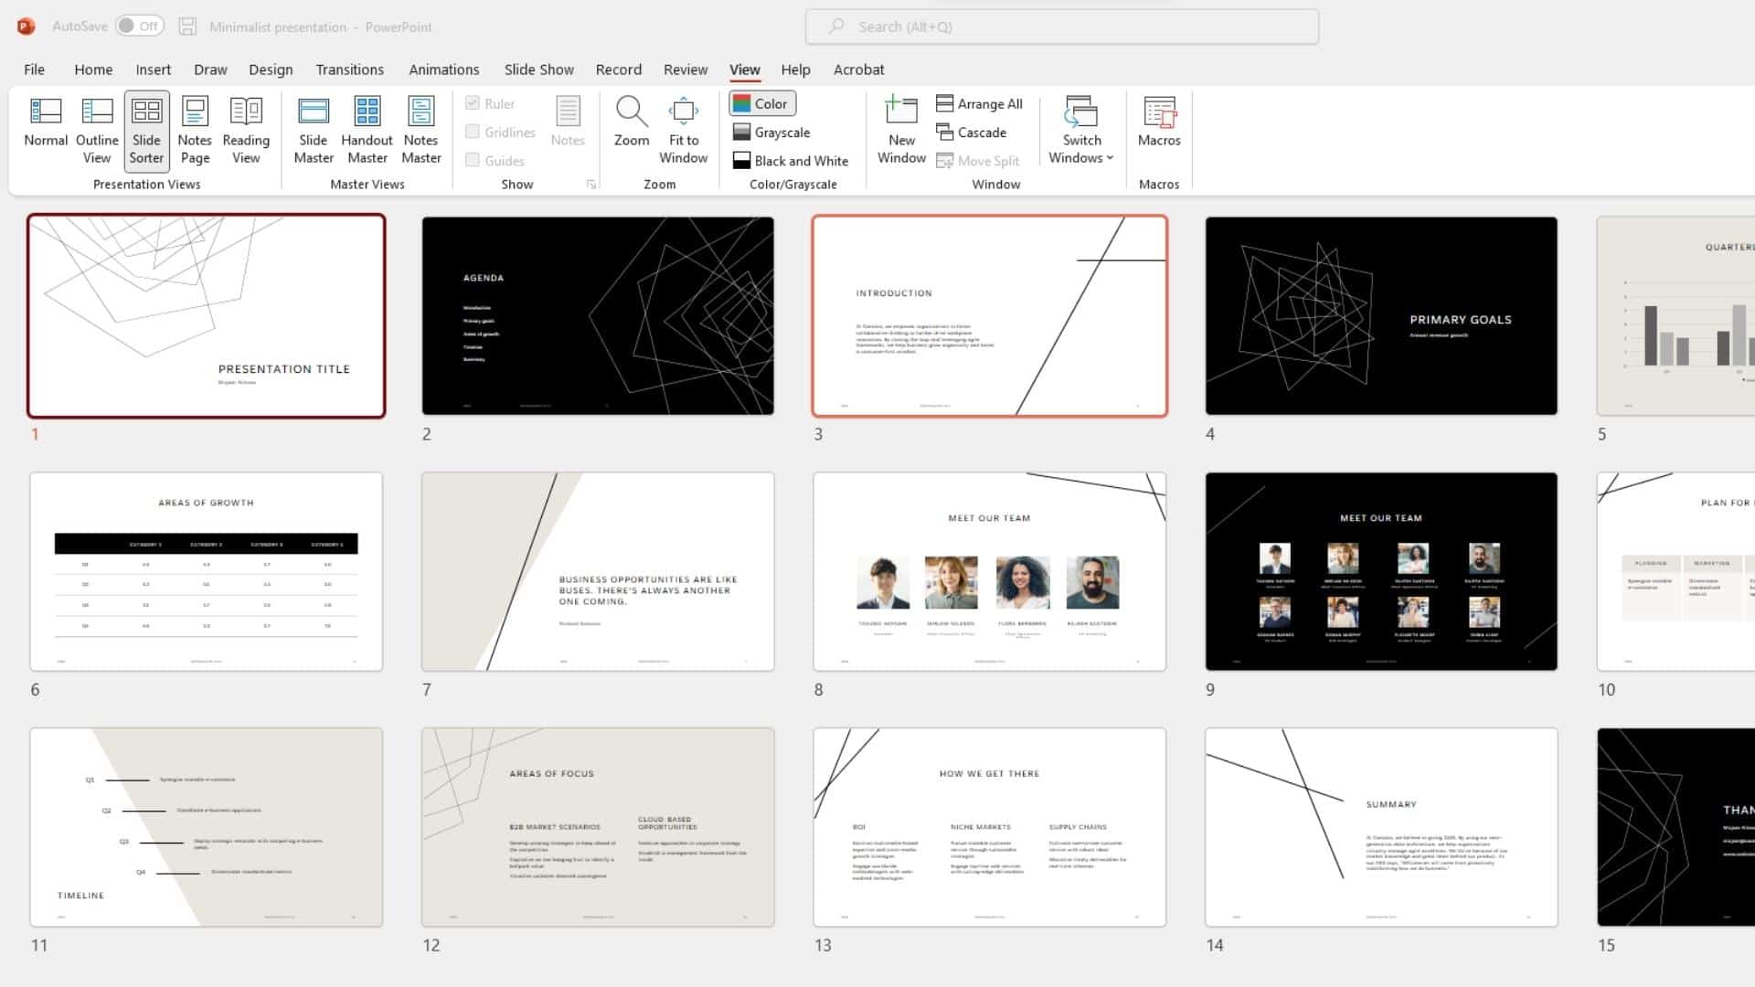The image size is (1755, 987).
Task: Enable Gridlines display checkbox
Action: coord(473,132)
